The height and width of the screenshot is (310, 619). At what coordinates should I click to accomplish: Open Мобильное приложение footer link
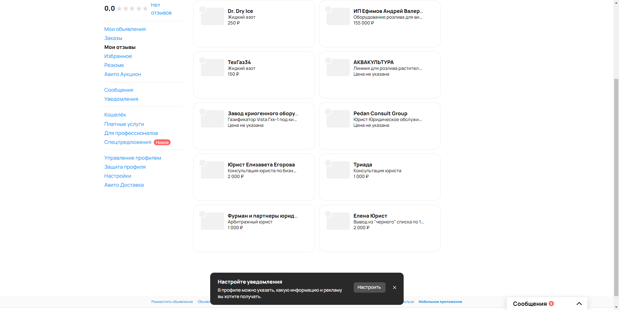(x=440, y=302)
